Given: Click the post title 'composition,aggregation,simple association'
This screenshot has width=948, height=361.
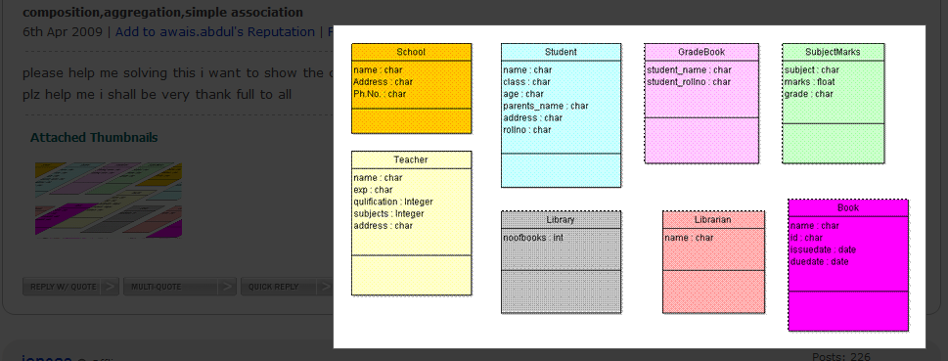Looking at the screenshot, I should (163, 12).
